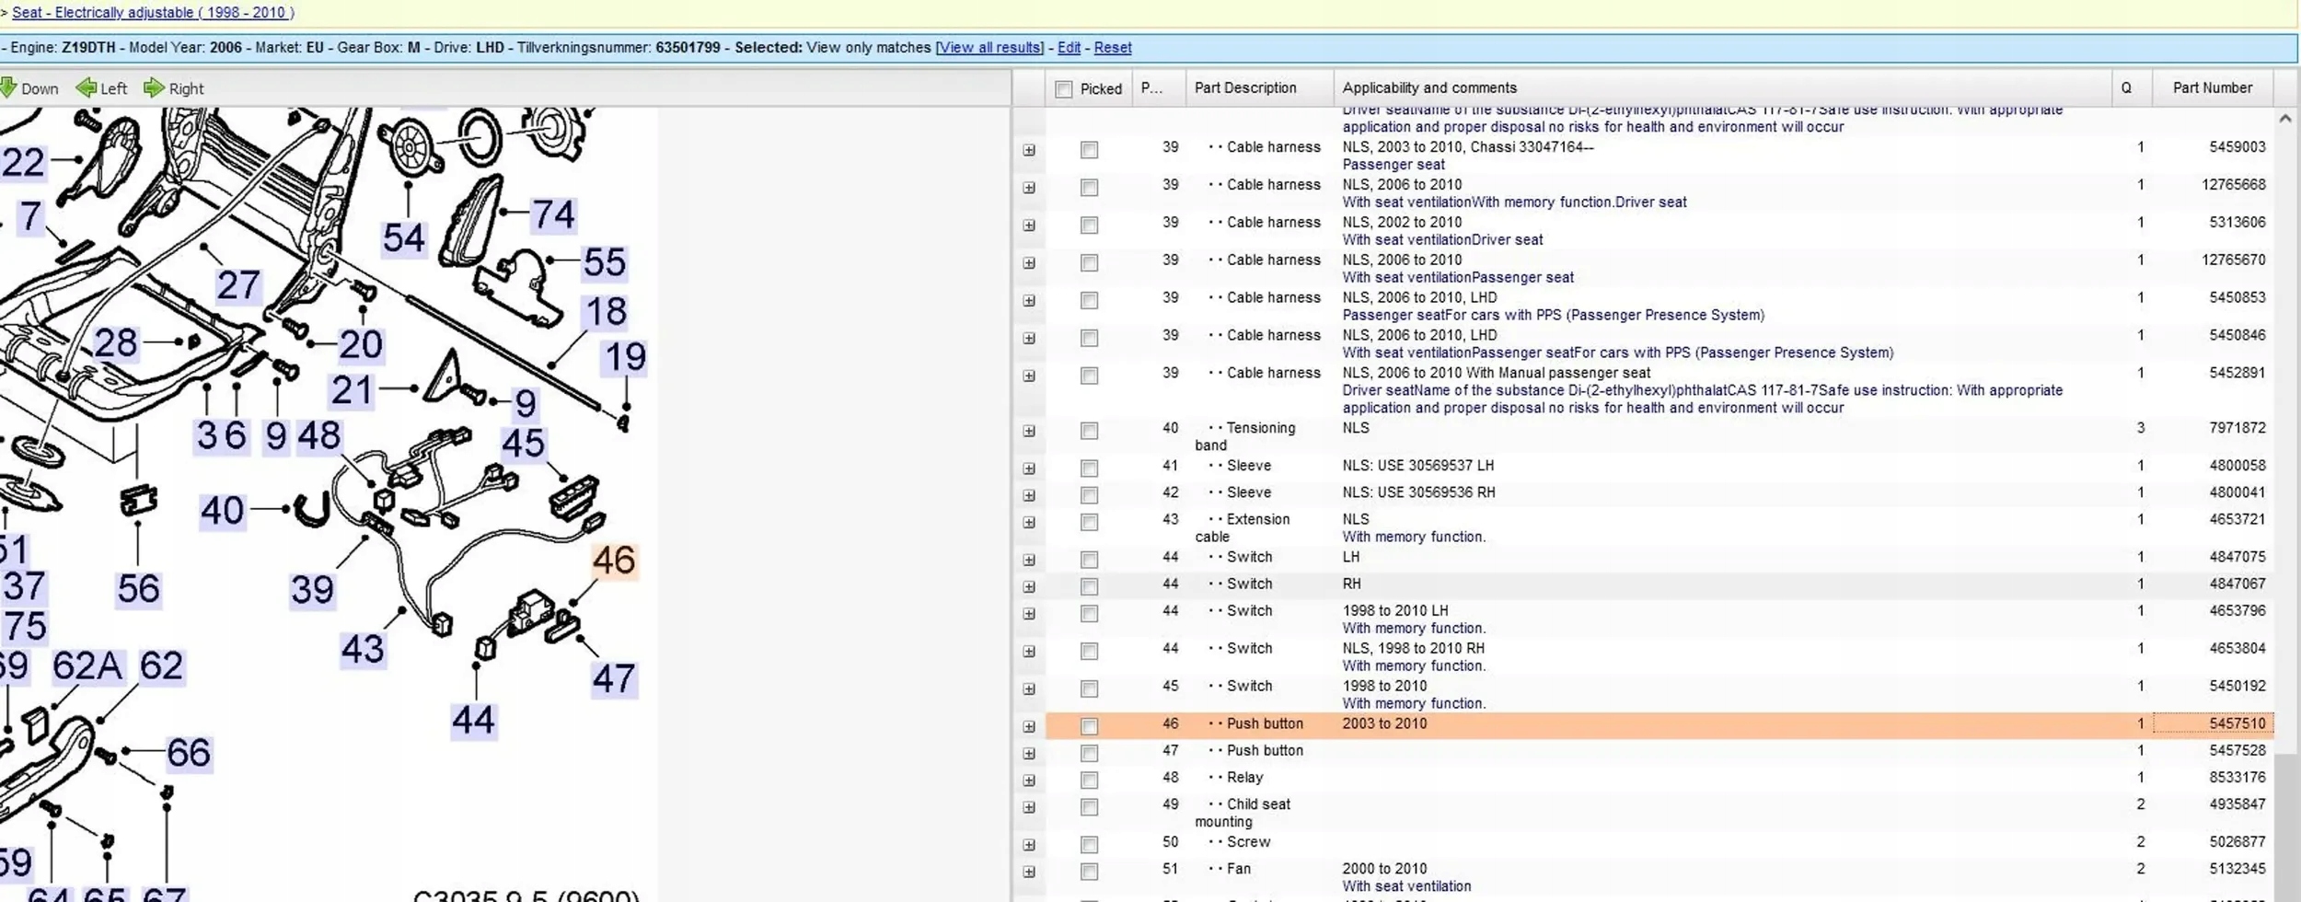Screen dimensions: 2301x902
Task: Select diagram callout number 48
Action: click(318, 436)
